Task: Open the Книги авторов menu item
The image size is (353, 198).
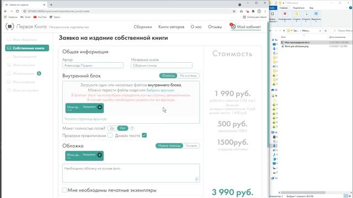Action: (171, 27)
